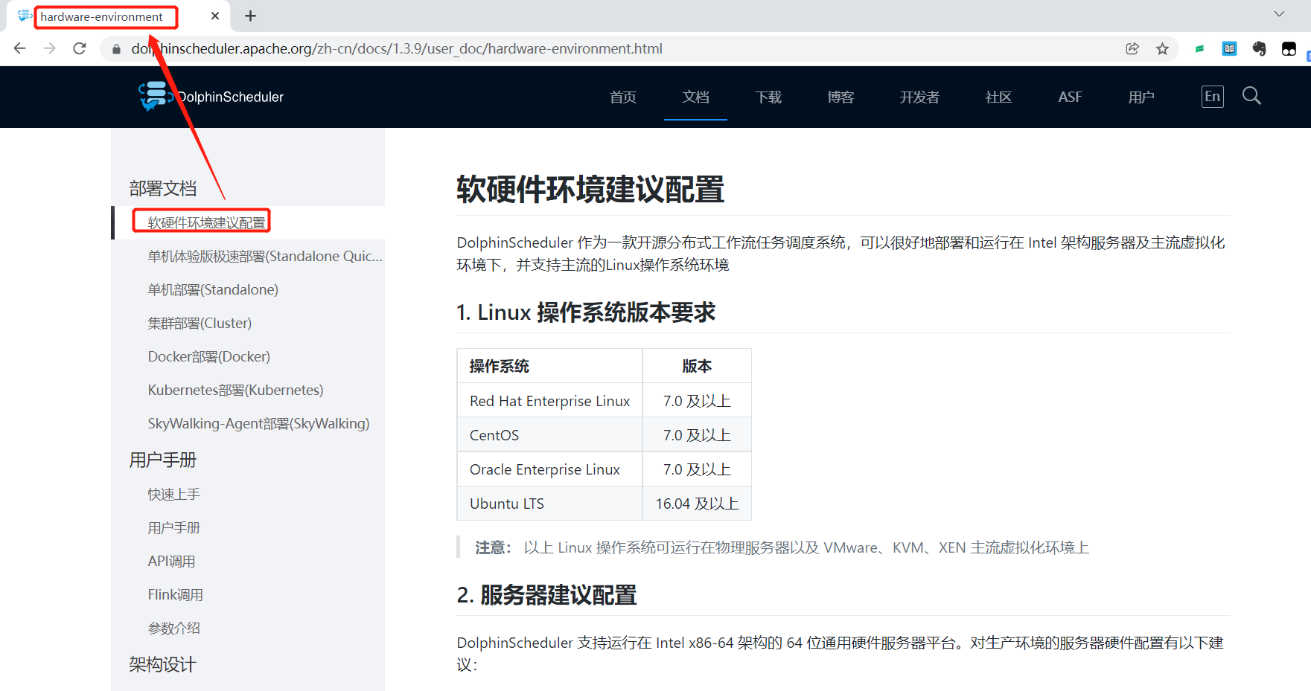Go back with the browser back arrow

20,48
